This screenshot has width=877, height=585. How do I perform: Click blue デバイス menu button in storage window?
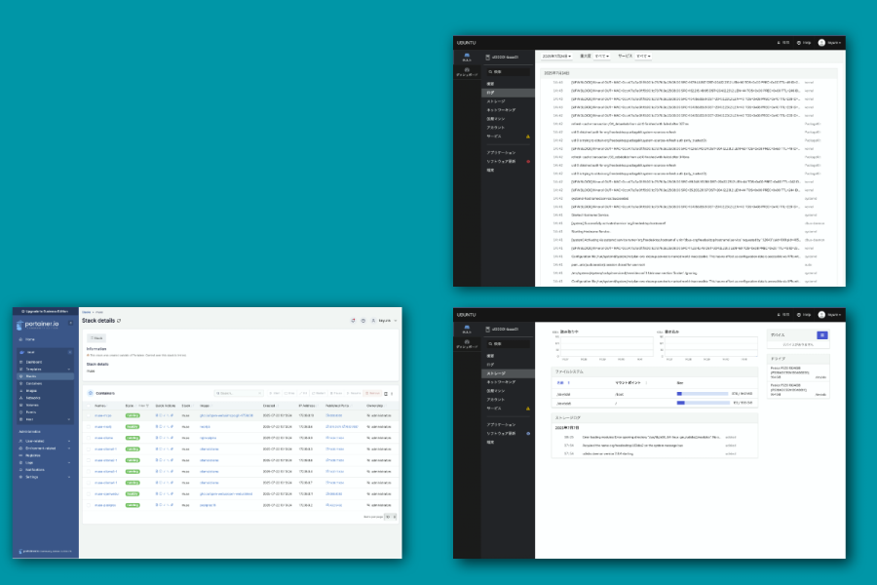pos(821,334)
